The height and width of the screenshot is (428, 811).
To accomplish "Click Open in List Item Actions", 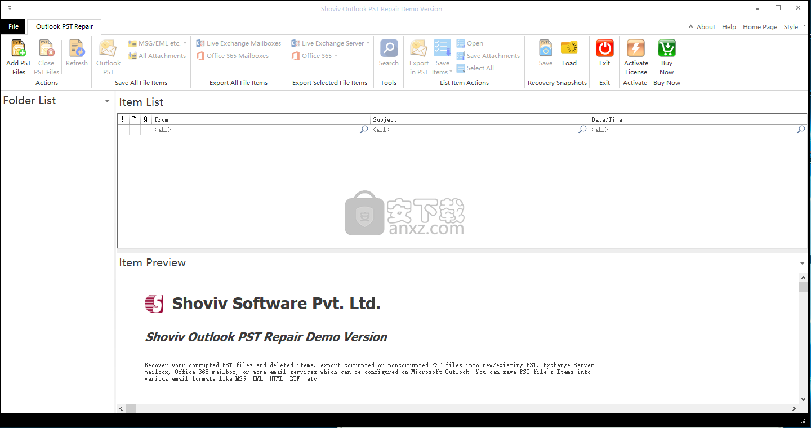I will 470,43.
